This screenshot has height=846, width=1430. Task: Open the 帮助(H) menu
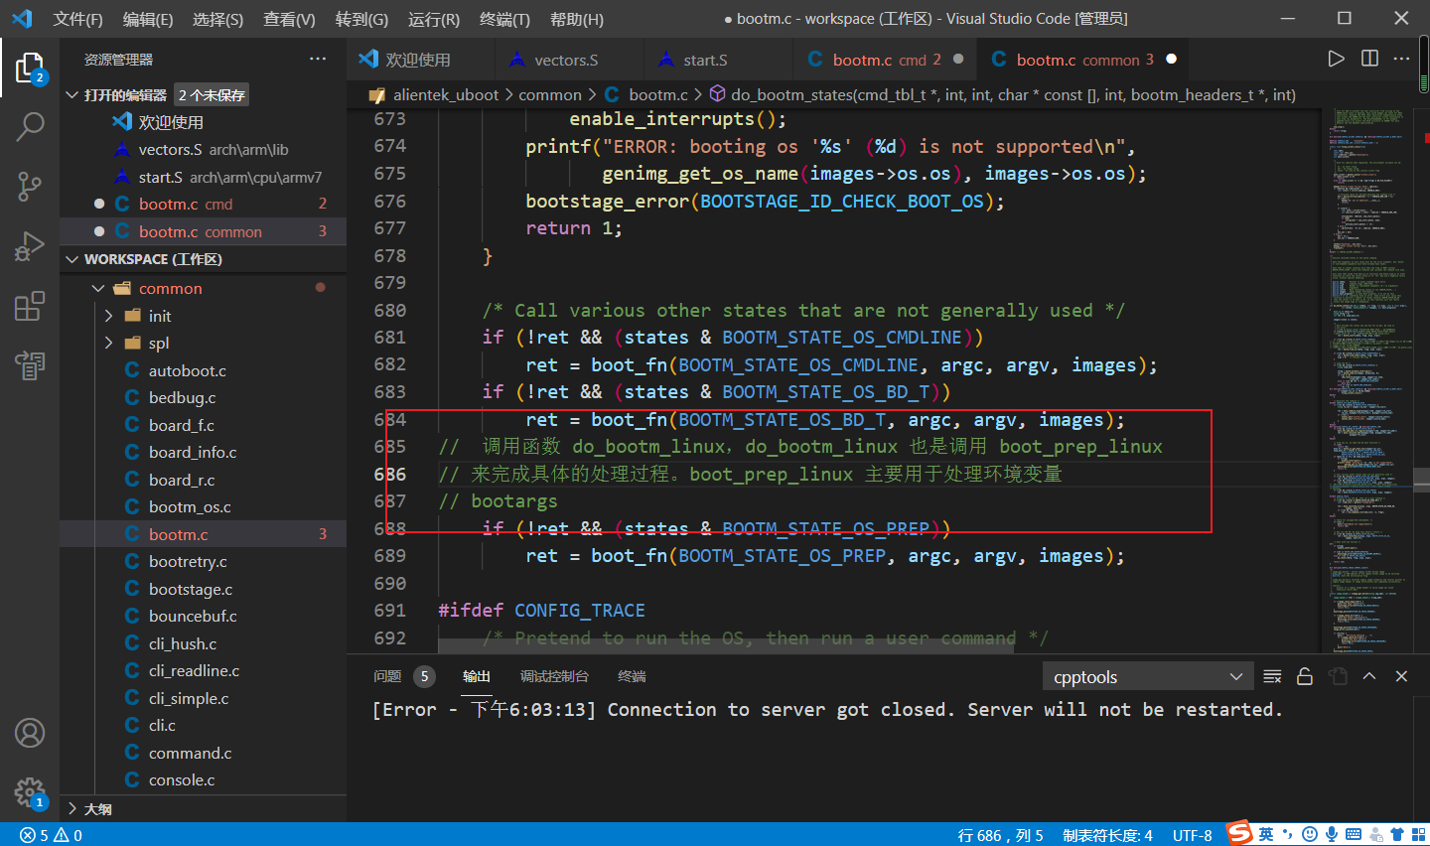576,19
